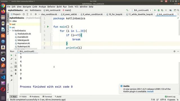Toggle scroll to end in console
Viewport: 180px width, 101px height.
(16, 66)
